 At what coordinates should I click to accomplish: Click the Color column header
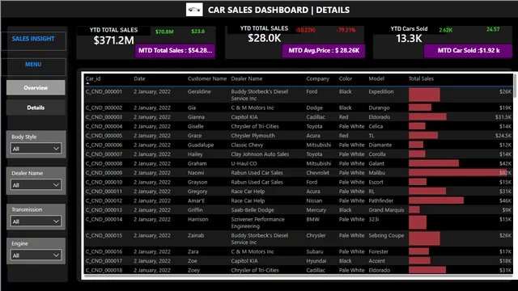[346, 78]
